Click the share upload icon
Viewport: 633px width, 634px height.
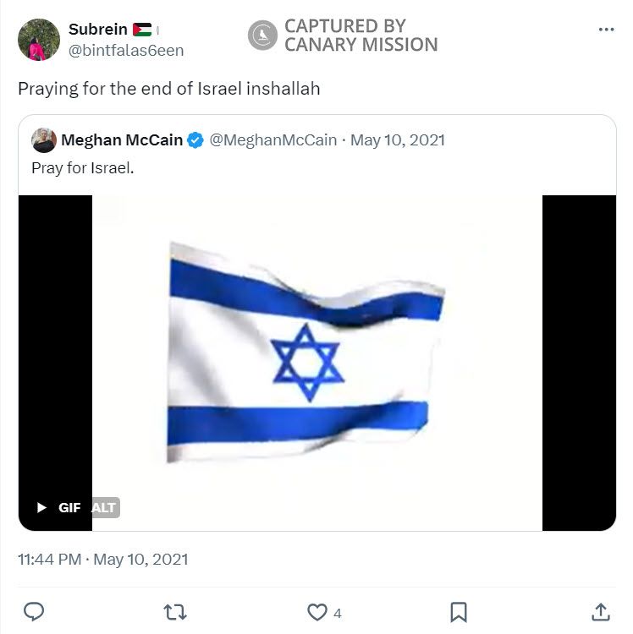tap(600, 612)
